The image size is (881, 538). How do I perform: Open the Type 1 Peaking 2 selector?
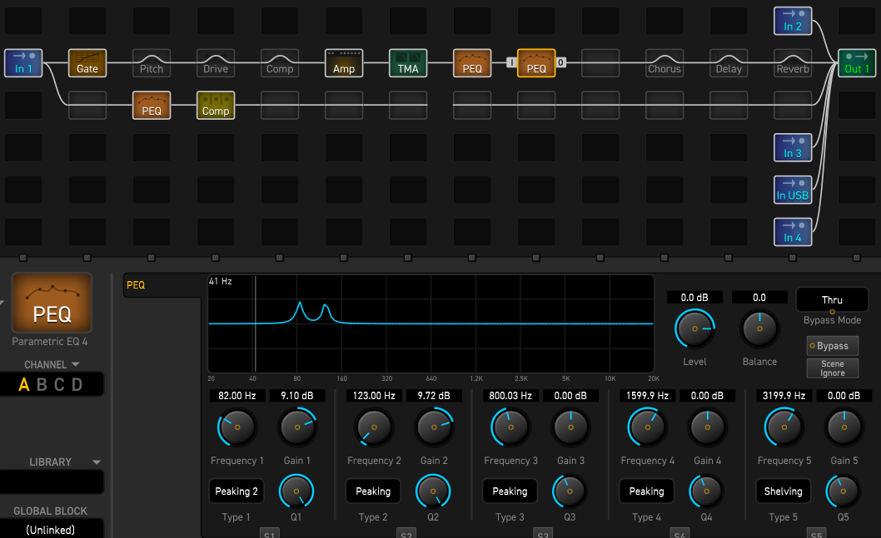coord(236,491)
